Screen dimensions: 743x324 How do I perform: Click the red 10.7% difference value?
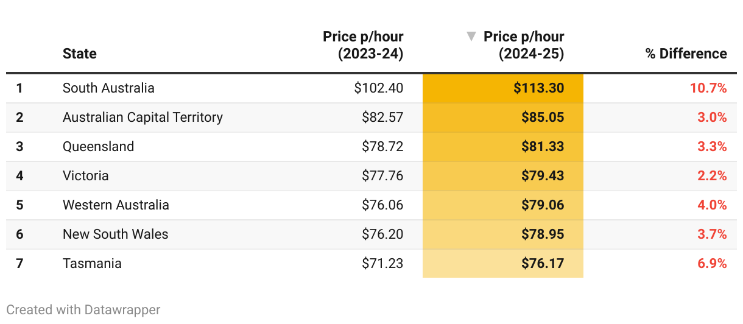point(708,88)
